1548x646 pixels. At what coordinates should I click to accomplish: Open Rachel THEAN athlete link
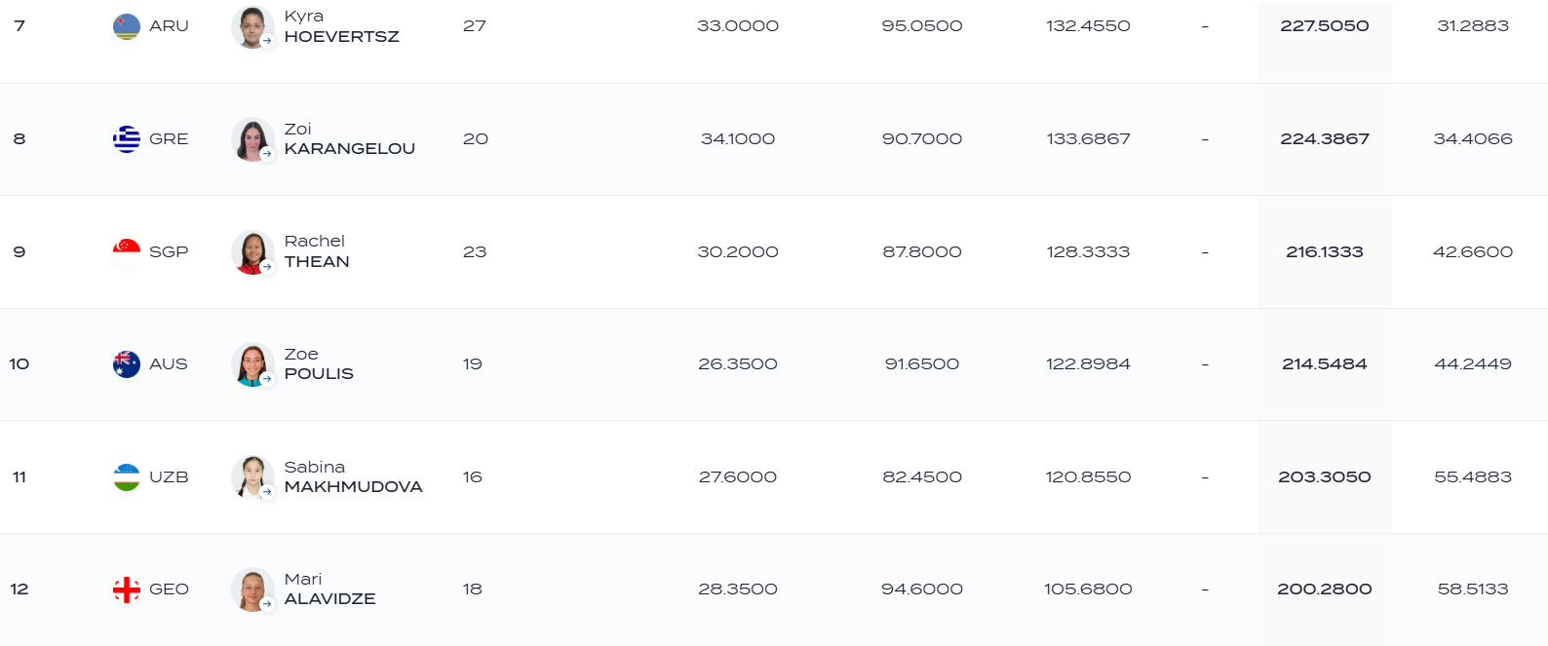pos(316,251)
